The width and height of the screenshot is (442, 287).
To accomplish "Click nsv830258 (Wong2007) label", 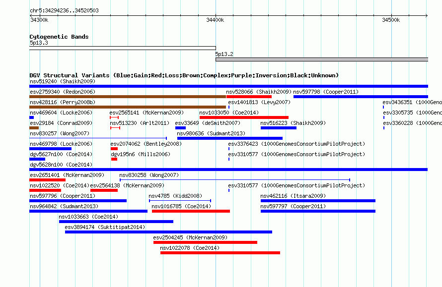I will click(x=149, y=175).
